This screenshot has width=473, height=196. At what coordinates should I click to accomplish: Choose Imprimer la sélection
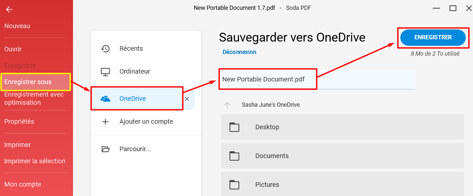coord(35,161)
